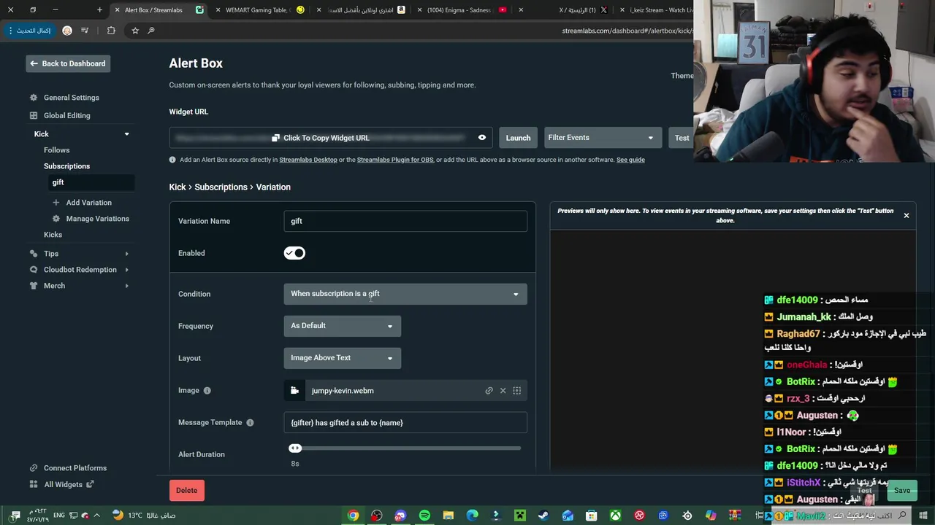The width and height of the screenshot is (935, 525).
Task: Click Subscriptions in the breadcrumb
Action: pyautogui.click(x=221, y=187)
